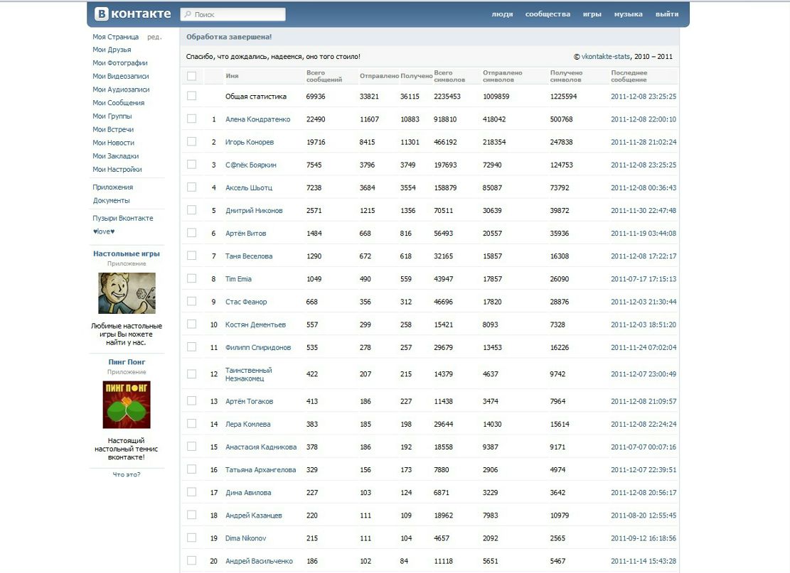Check the Tim Emia row checkbox
The image size is (790, 573).
191,278
